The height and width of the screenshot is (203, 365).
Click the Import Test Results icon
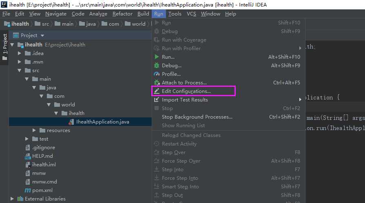point(157,100)
